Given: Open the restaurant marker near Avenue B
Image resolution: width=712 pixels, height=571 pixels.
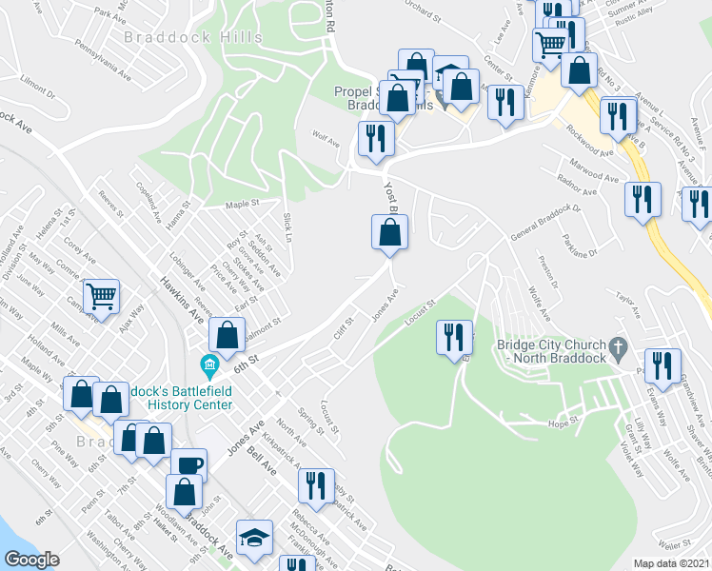Looking at the screenshot, I should [618, 119].
